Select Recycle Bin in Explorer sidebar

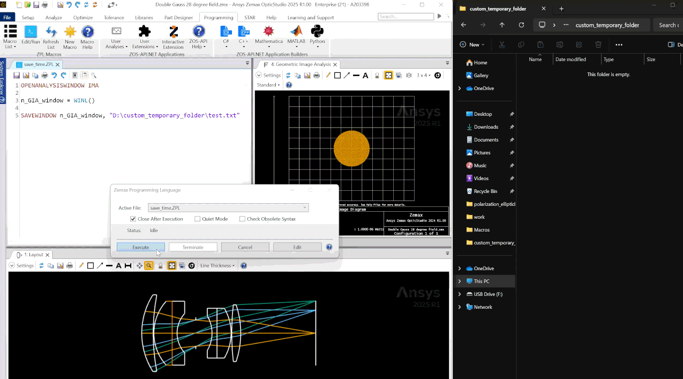click(x=485, y=191)
